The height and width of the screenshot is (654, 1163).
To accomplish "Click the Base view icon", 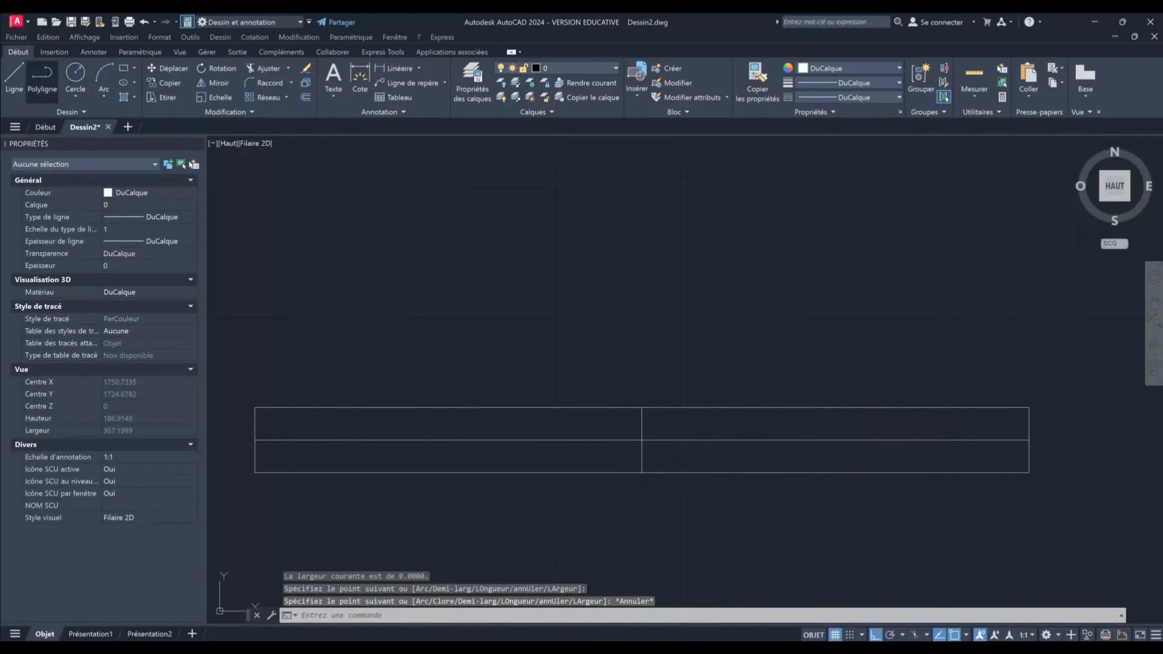I will 1085,78.
